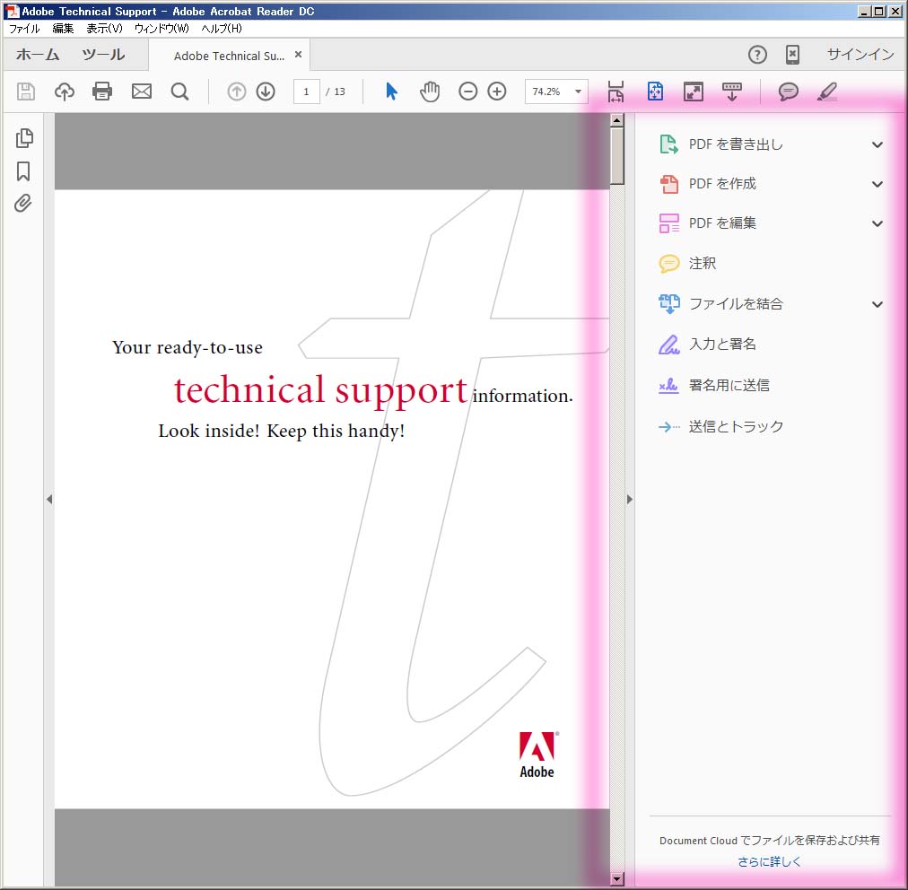The height and width of the screenshot is (890, 908).
Task: Activate the Hand pan tool
Action: pyautogui.click(x=430, y=92)
